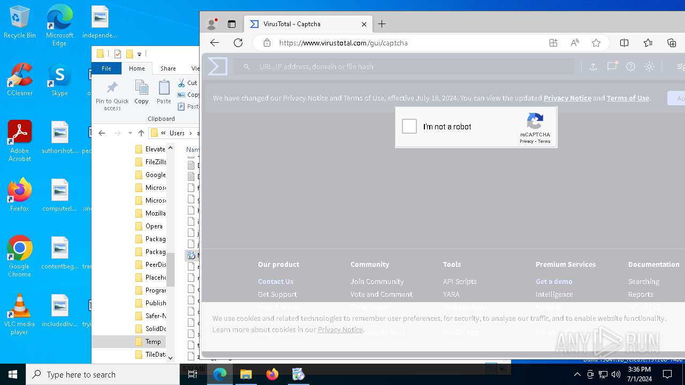Close the VirusTotal Captcha tab
Viewport: 685px width, 385px height.
pyautogui.click(x=364, y=24)
